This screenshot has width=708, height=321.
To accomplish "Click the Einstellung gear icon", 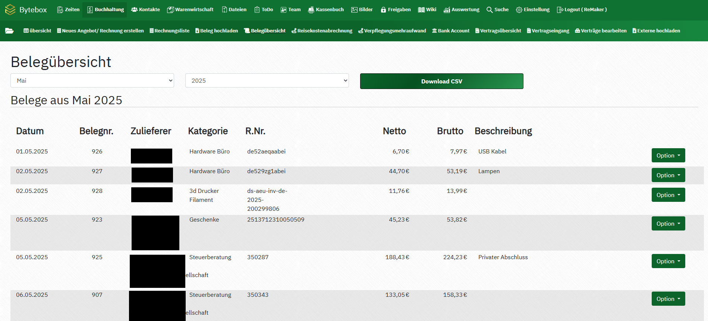I will click(519, 10).
